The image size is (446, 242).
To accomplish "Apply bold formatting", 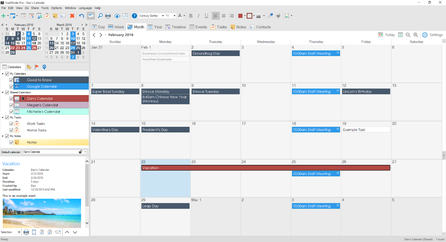I will click(191, 16).
